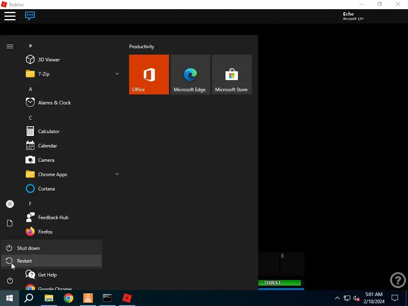Open taskbar Search
This screenshot has width=408, height=306.
click(29, 298)
